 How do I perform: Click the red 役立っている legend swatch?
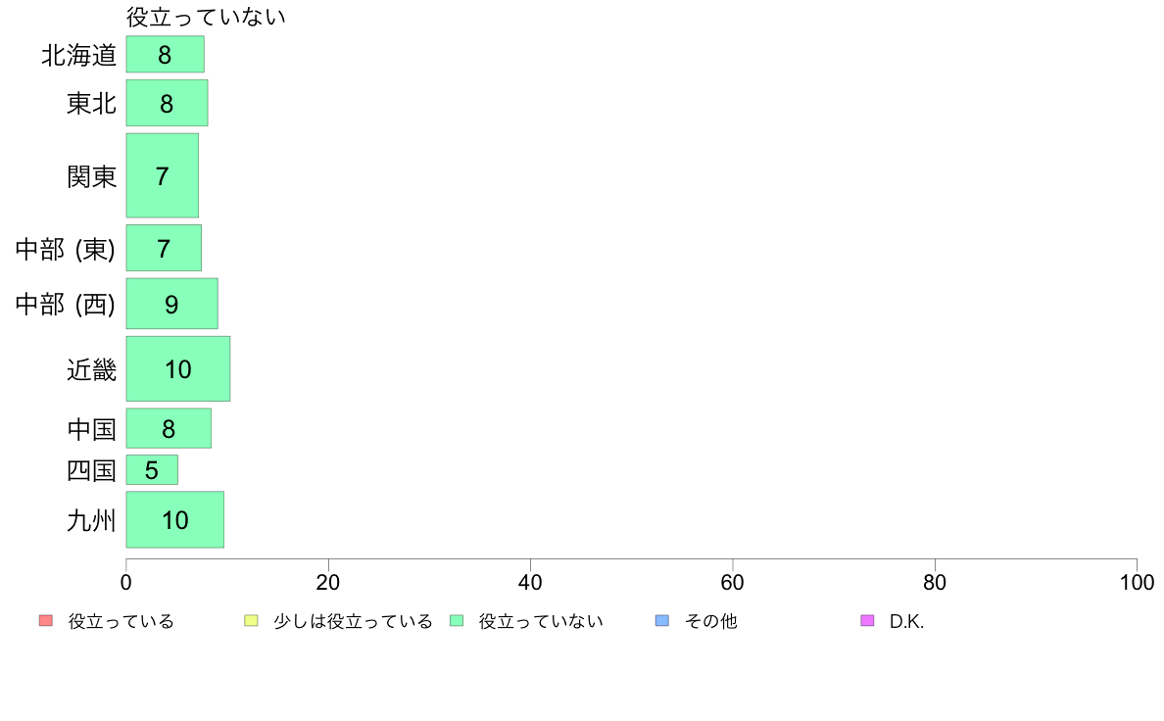pyautogui.click(x=46, y=621)
